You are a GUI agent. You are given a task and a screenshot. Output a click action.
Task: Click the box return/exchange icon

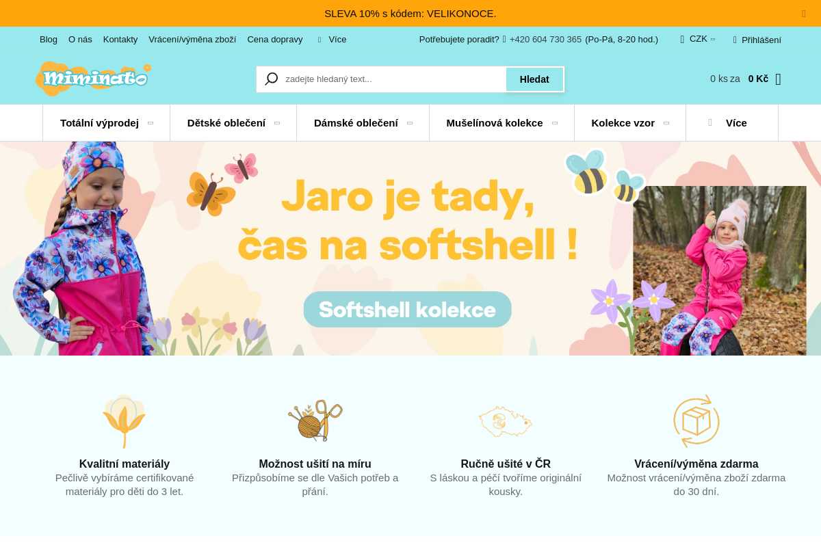[x=696, y=421]
